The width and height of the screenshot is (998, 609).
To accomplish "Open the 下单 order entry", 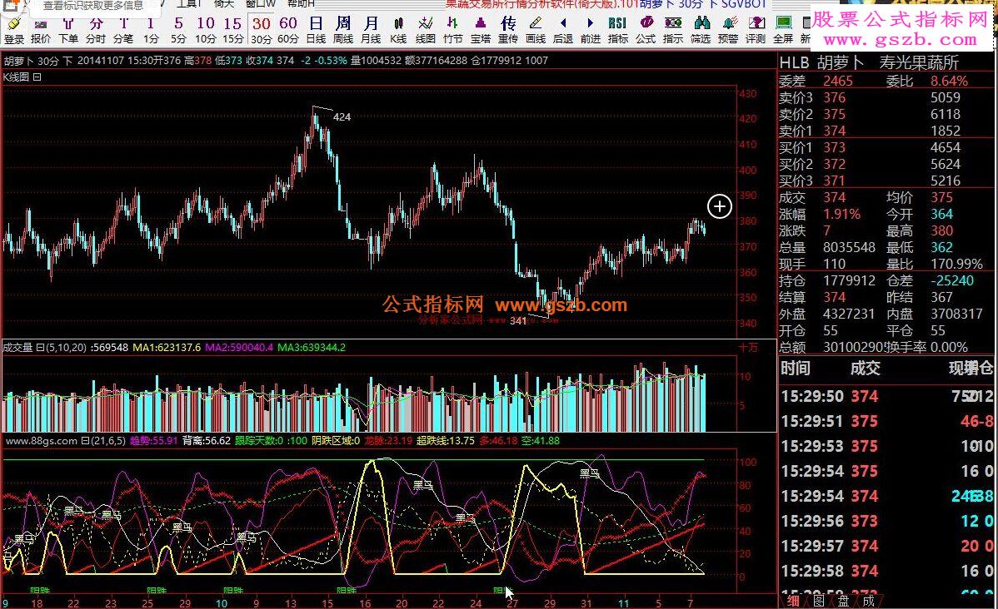I will (68, 31).
